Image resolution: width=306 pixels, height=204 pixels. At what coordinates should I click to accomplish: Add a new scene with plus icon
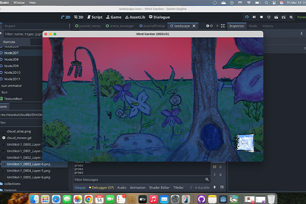point(217,26)
